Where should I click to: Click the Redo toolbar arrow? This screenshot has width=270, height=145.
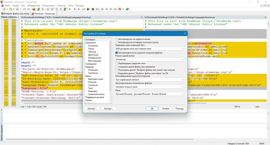click(x=29, y=9)
